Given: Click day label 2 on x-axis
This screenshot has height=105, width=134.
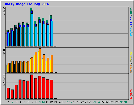Looking at the screenshot, I should point(13,102).
